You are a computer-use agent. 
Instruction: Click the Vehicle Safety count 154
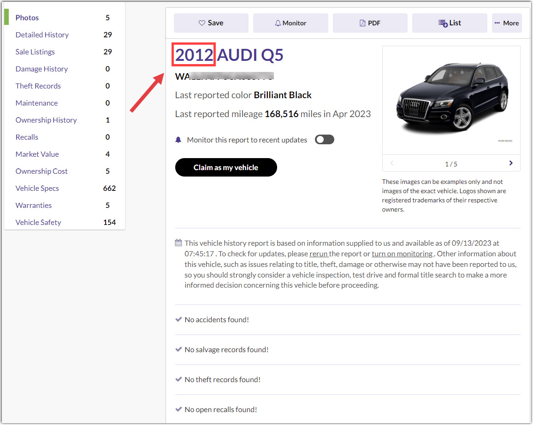point(109,223)
